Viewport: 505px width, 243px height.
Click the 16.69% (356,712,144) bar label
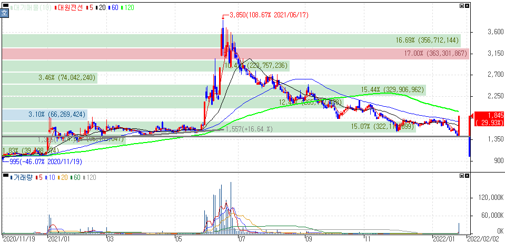pos(427,40)
